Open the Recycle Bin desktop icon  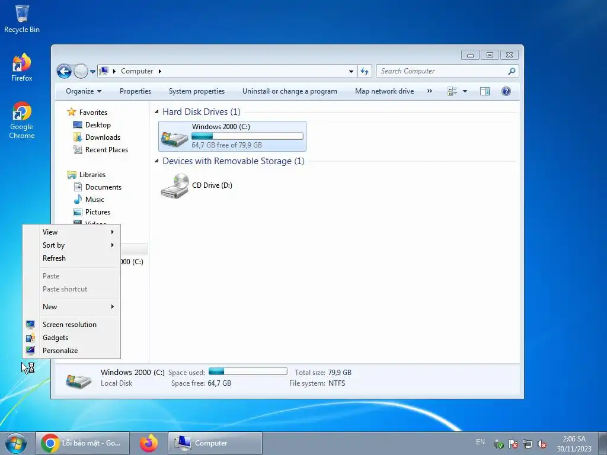[22, 19]
